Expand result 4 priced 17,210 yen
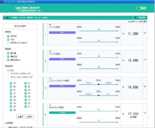 click(x=145, y=113)
